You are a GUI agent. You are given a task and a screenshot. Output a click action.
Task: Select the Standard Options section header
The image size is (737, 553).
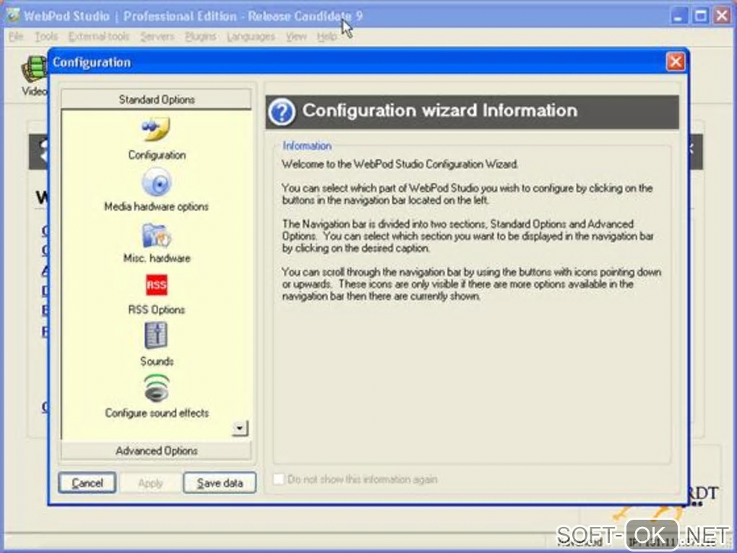[156, 99]
